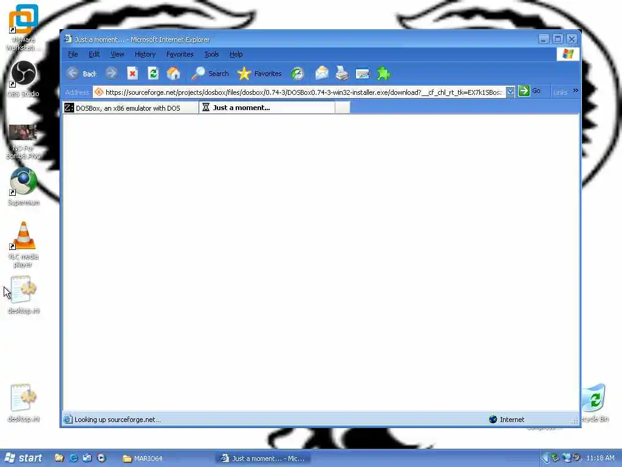Open Mail envelope icon
Viewport: 622px width, 467px height.
point(322,74)
